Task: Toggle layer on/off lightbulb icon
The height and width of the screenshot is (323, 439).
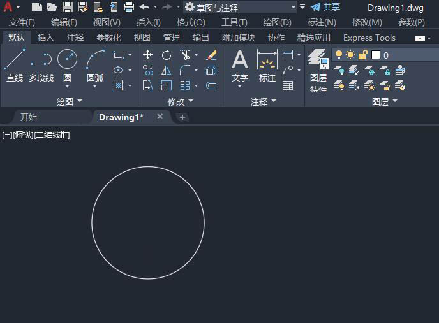Action: click(339, 55)
